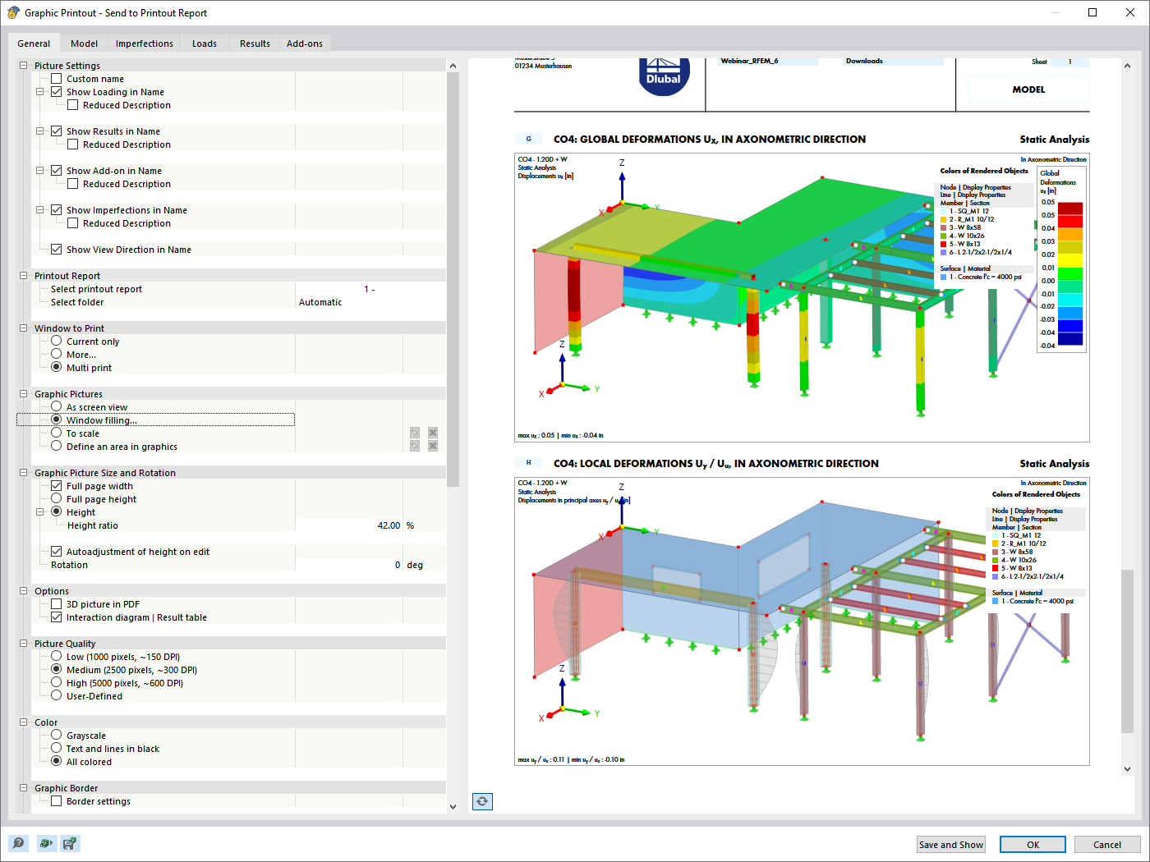Click the Height ratio value 42.00
The image size is (1150, 862).
(349, 525)
